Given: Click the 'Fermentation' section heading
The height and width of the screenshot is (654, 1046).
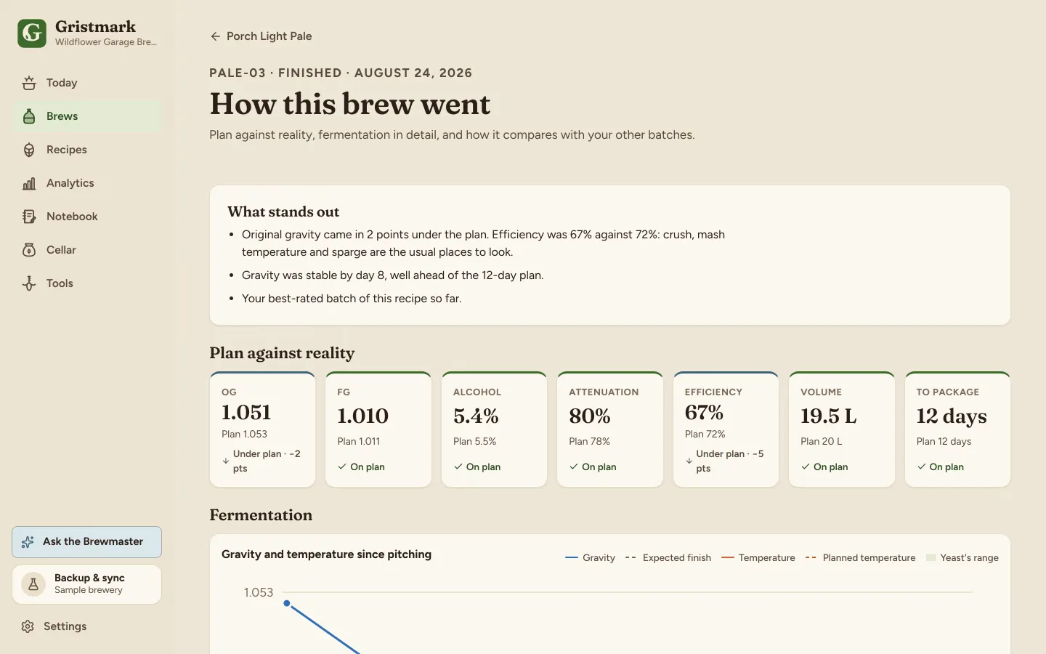Looking at the screenshot, I should point(261,514).
